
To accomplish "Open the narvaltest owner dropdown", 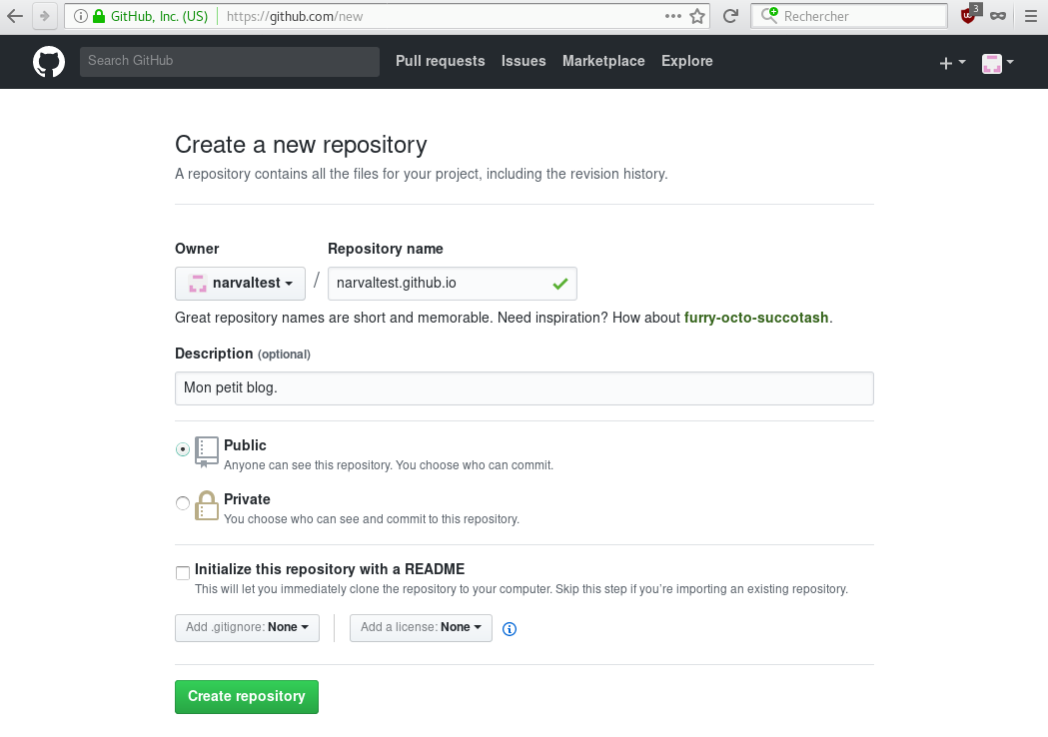I will [x=240, y=284].
